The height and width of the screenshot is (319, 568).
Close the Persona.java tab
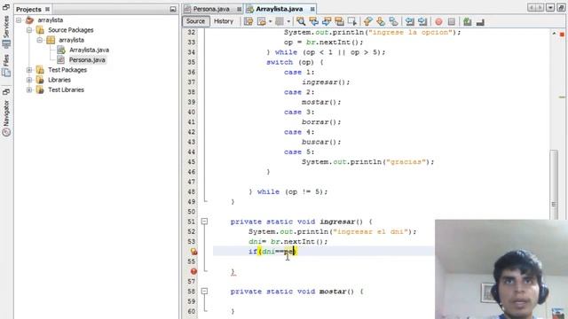click(x=240, y=9)
